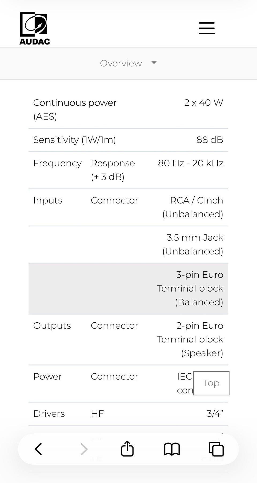Click the Outputs row label
The width and height of the screenshot is (257, 483).
coord(52,326)
